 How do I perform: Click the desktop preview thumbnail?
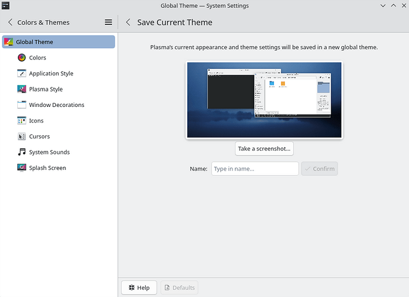(x=264, y=100)
